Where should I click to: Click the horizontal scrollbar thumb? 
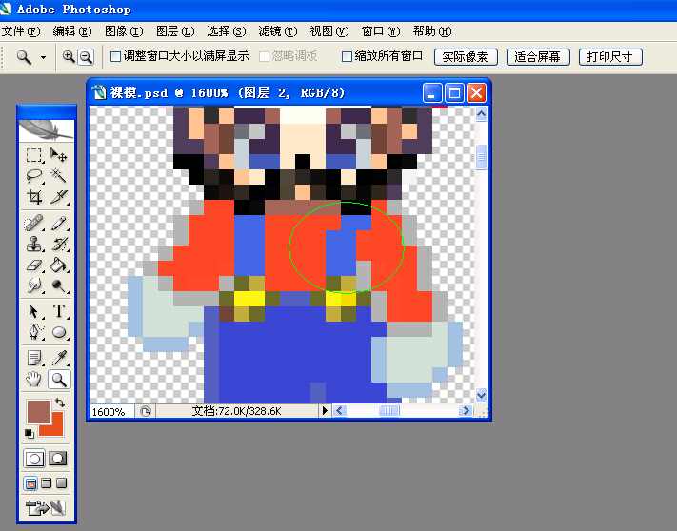[388, 411]
